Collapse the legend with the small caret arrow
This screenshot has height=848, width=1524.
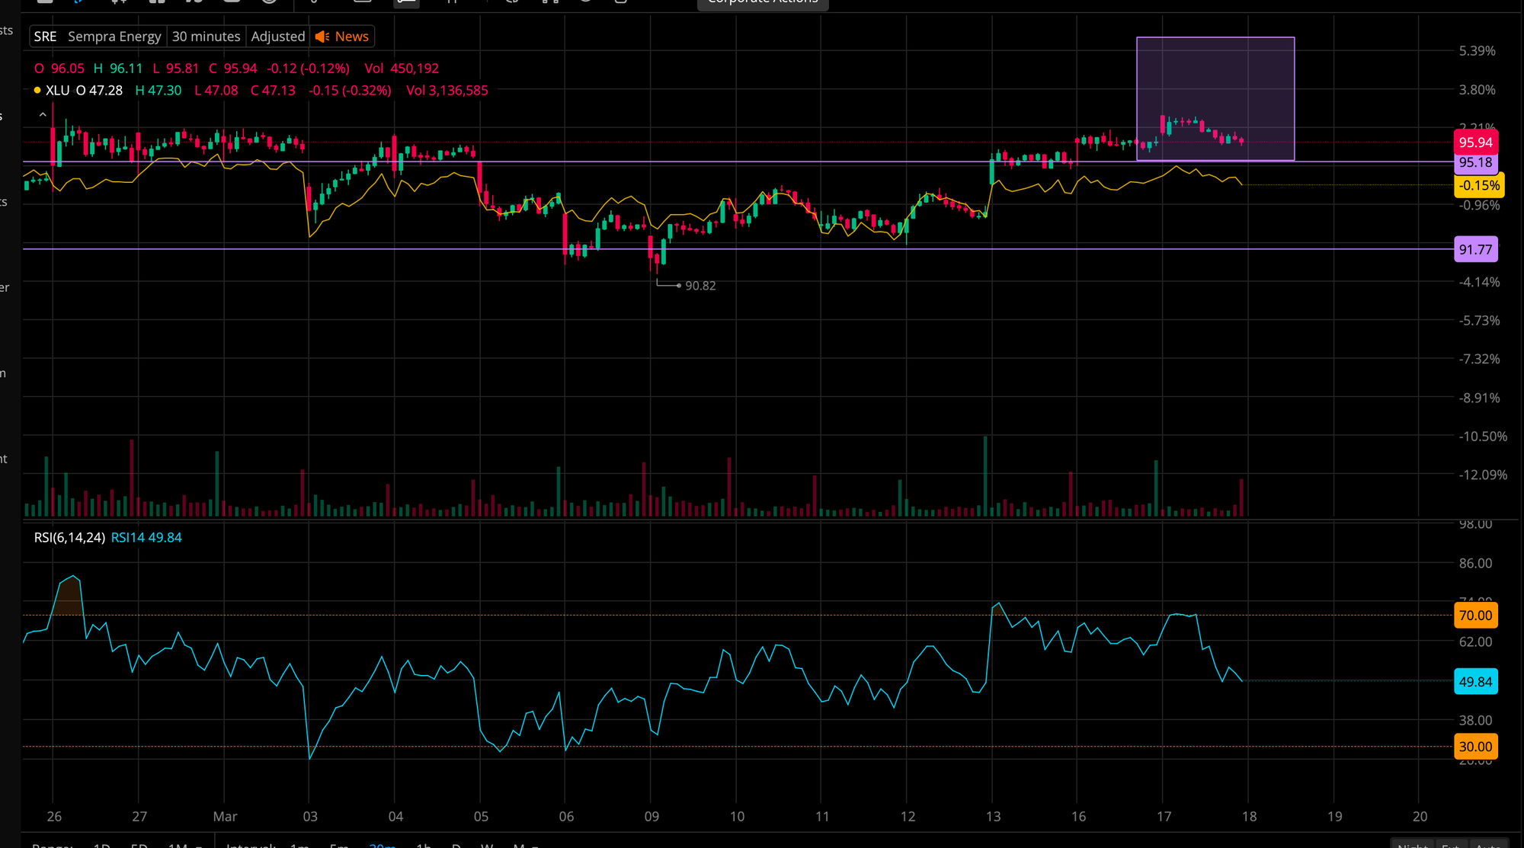[x=43, y=115]
